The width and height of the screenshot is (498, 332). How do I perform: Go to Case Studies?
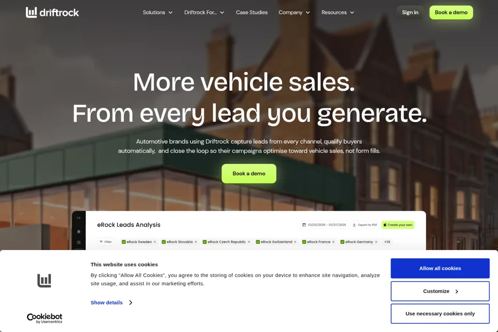tap(252, 12)
